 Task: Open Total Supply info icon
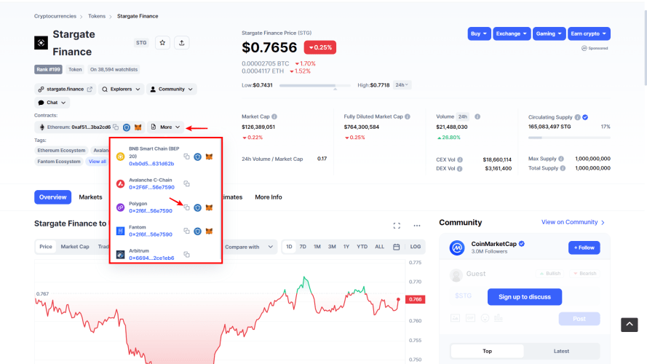pos(563,168)
